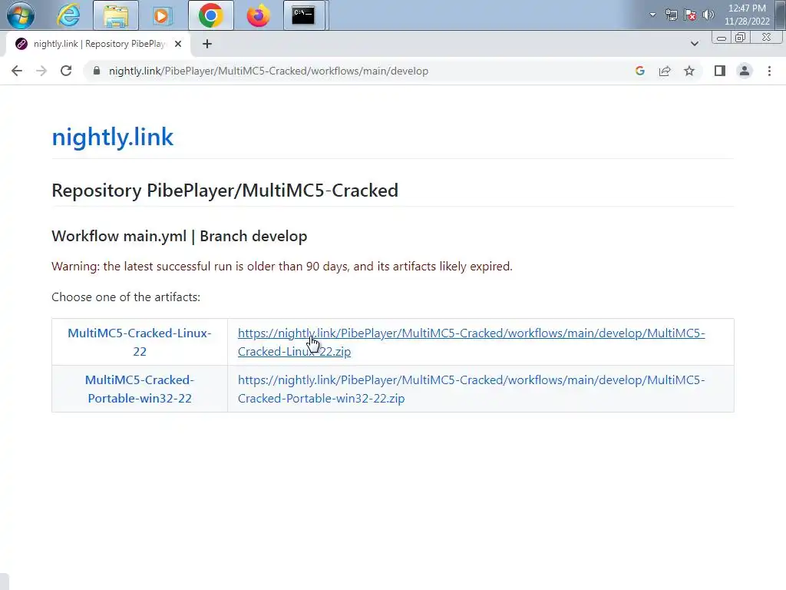Click the volume speaker tray icon
Viewport: 786px width, 590px height.
click(x=708, y=15)
